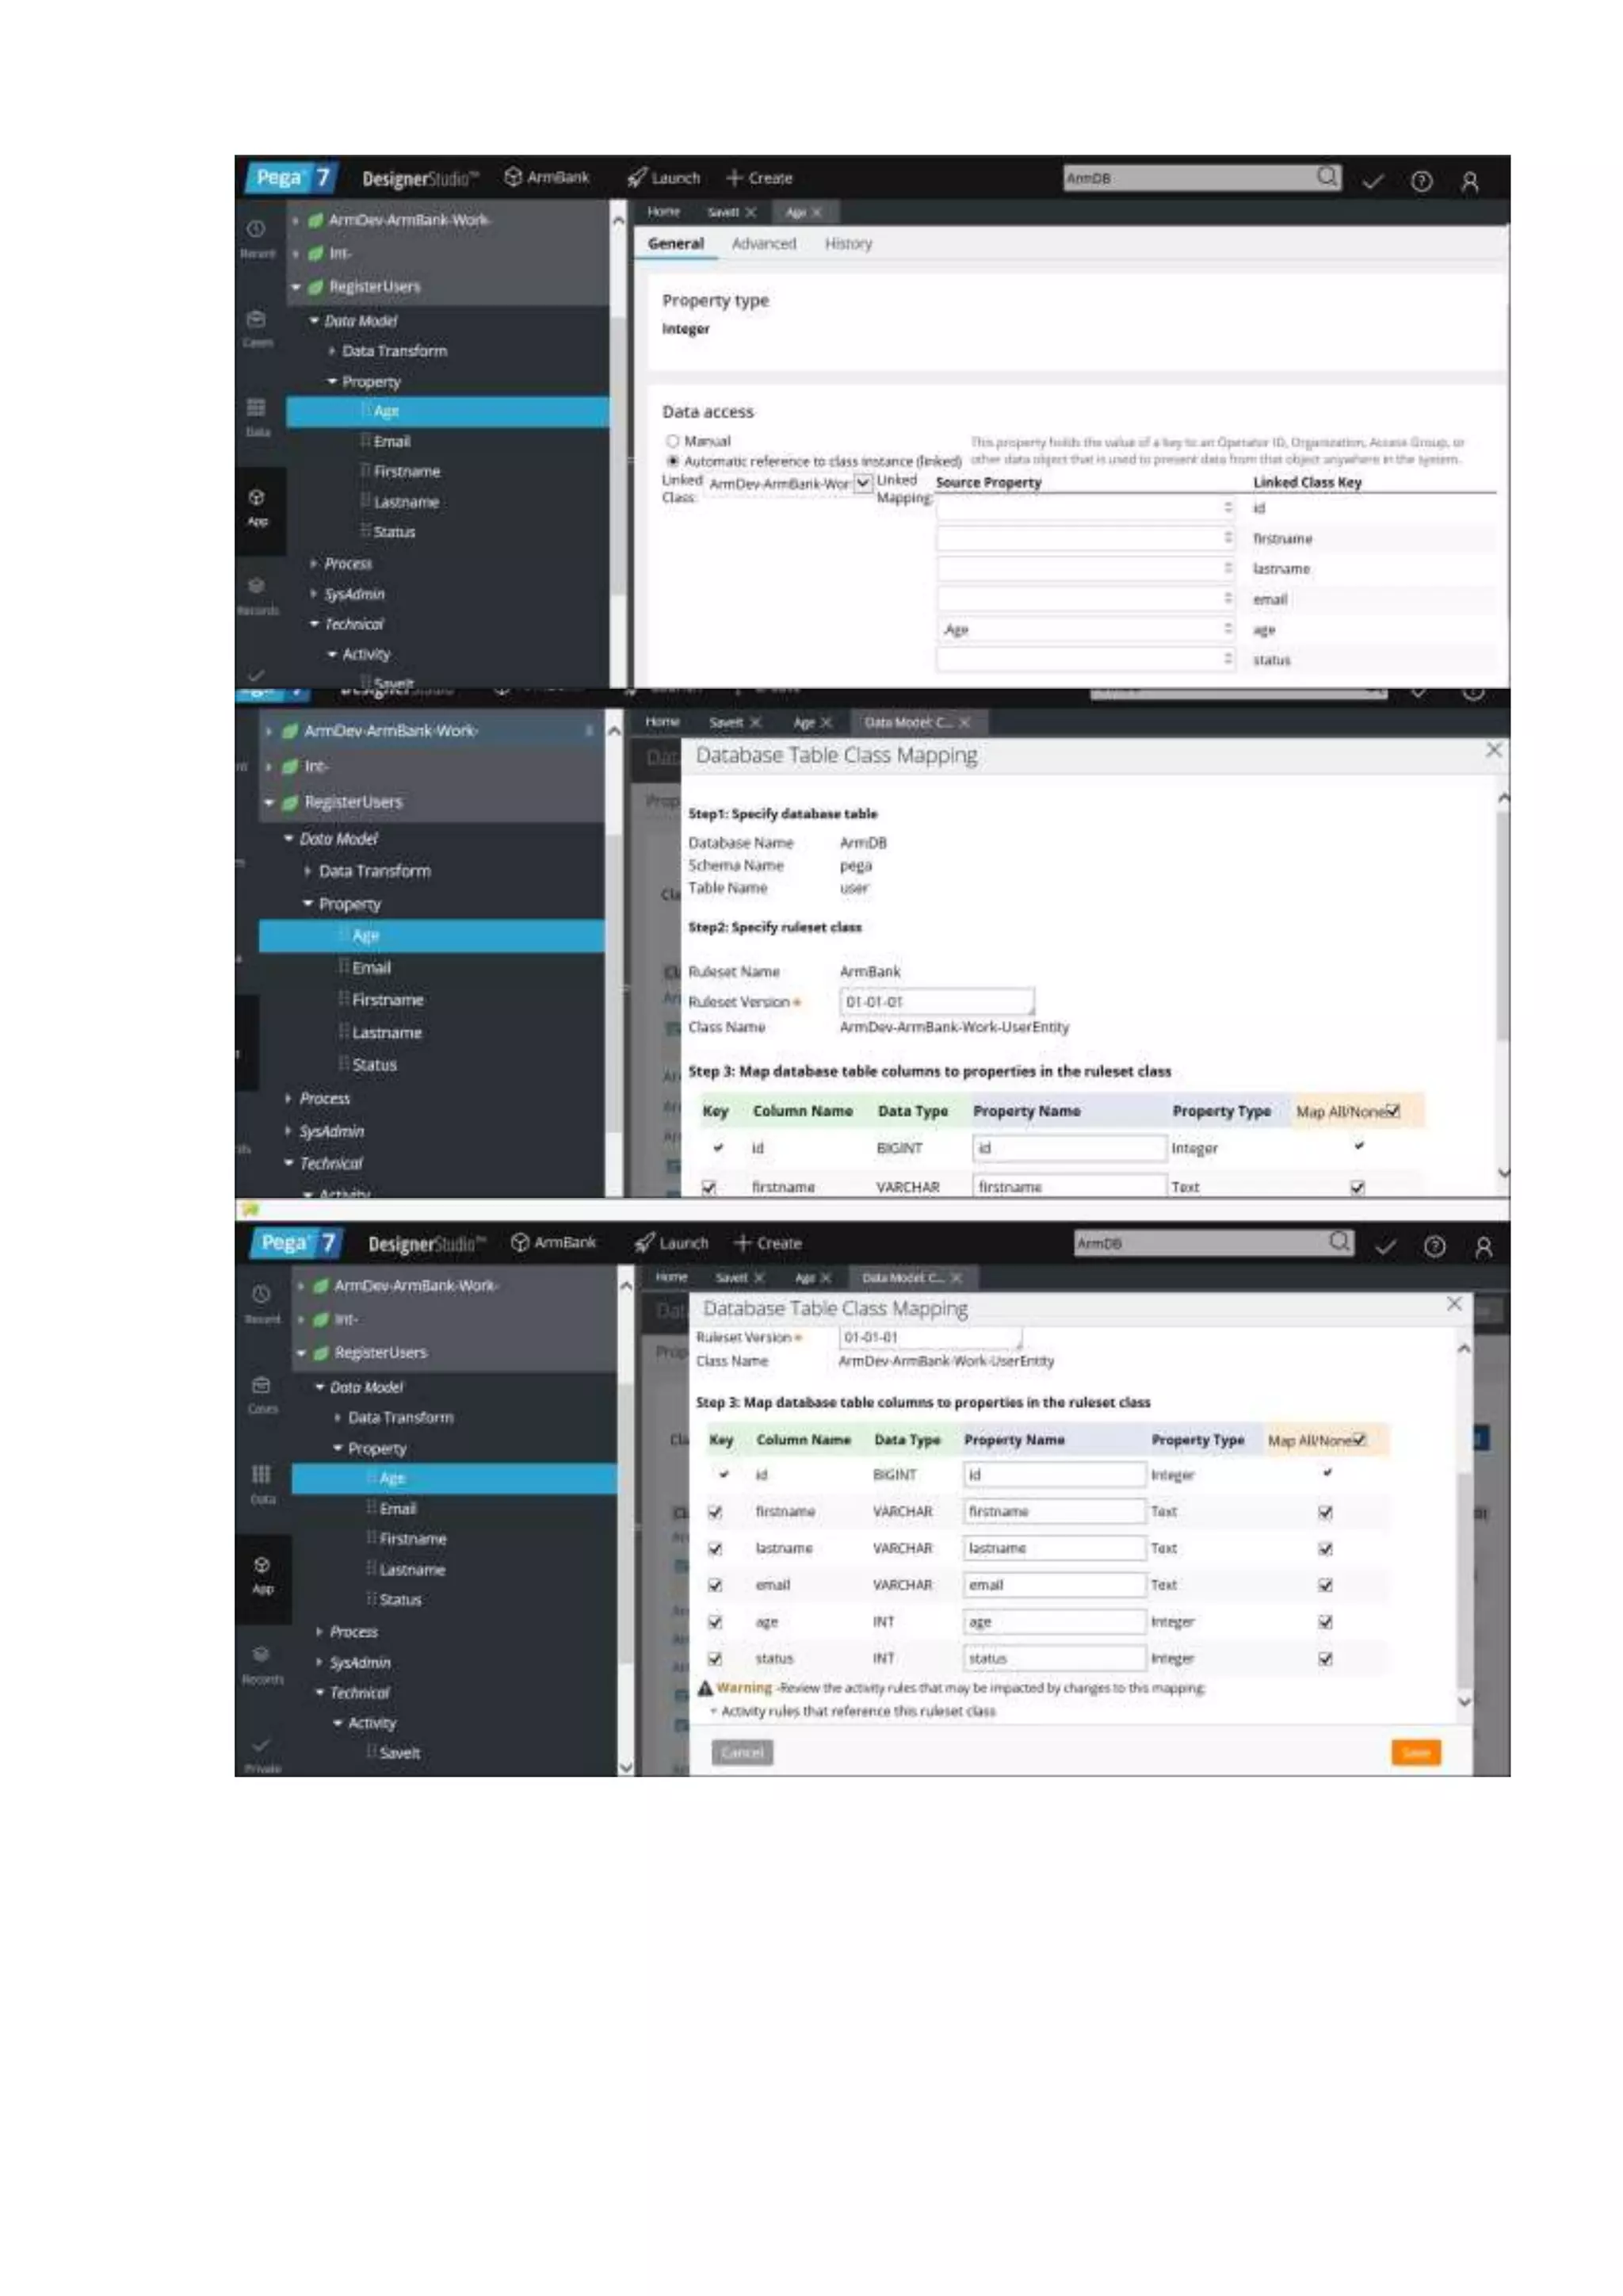Click Cancel button in bottom mapping dialog

(742, 1752)
